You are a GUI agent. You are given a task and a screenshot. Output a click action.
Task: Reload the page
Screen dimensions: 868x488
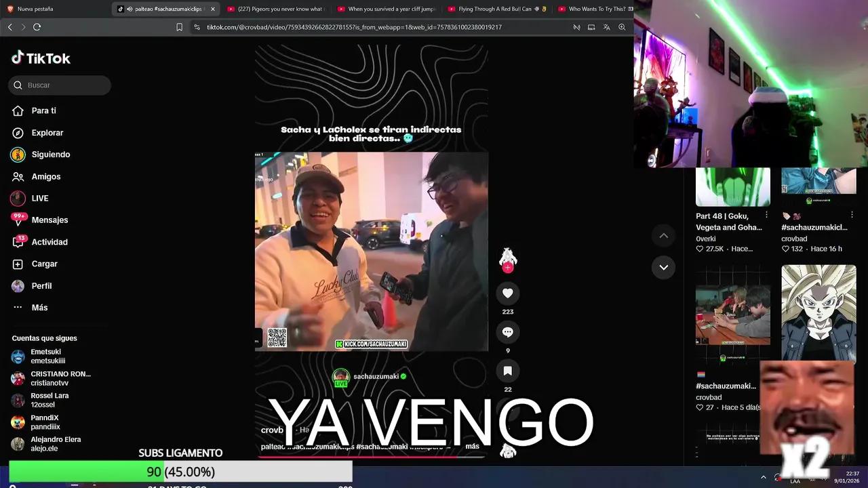37,27
